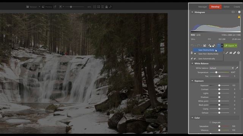Click the yellow overexposure warning triangle
The width and height of the screenshot is (243, 136).
[239, 17]
